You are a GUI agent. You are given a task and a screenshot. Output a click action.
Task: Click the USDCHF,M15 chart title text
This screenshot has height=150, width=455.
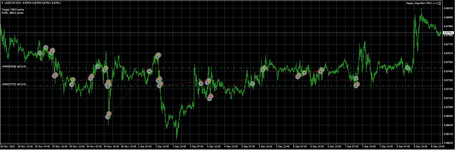13,3
